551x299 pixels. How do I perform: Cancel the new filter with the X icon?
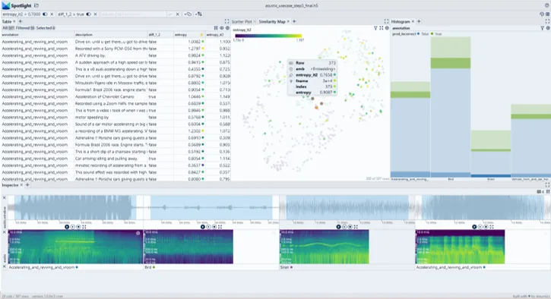point(178,14)
